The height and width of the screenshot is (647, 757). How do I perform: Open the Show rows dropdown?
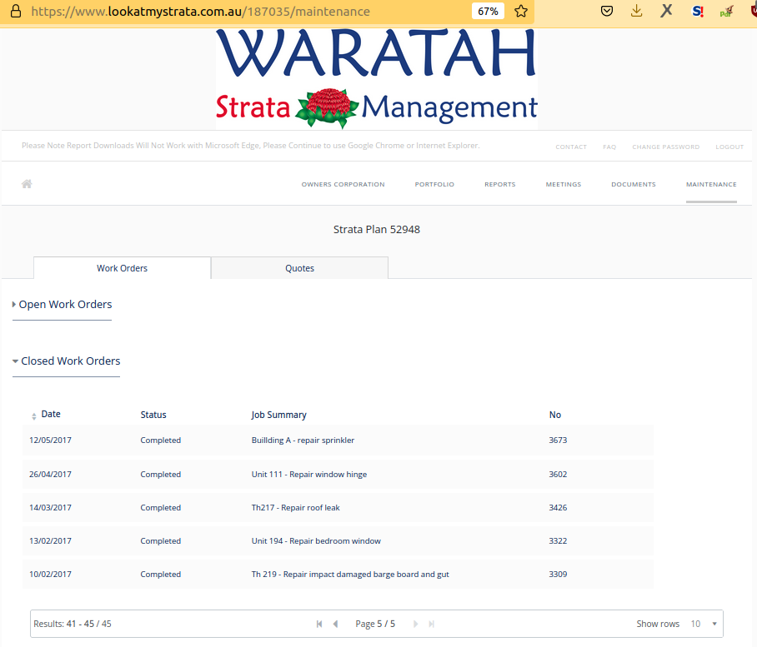(x=704, y=624)
